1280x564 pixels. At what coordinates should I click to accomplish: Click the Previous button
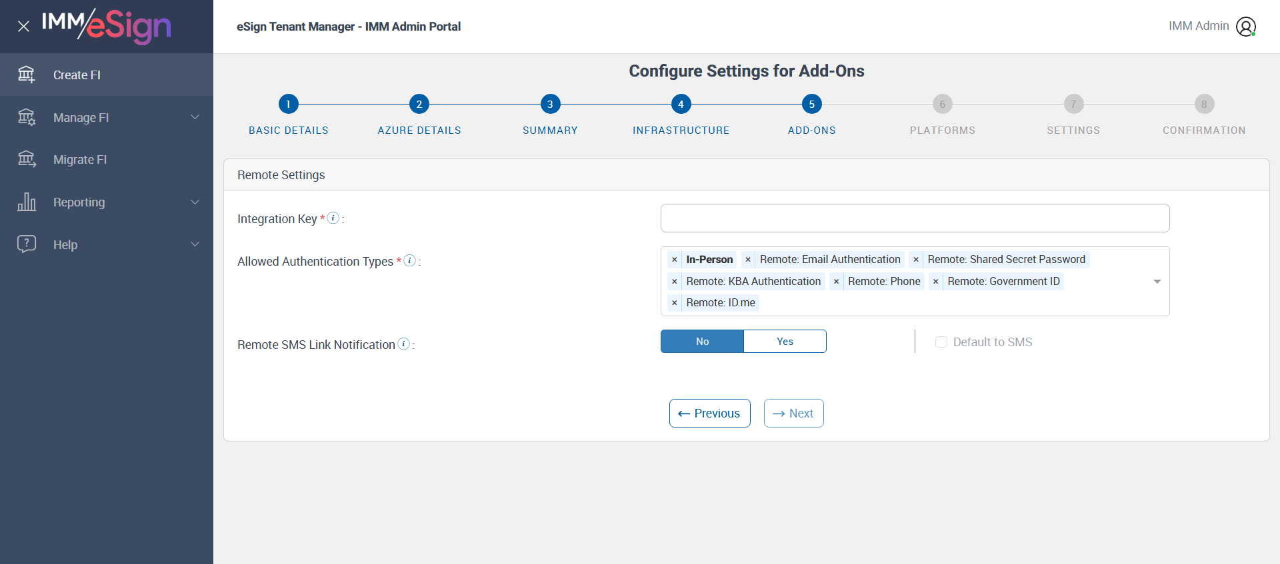tap(709, 414)
